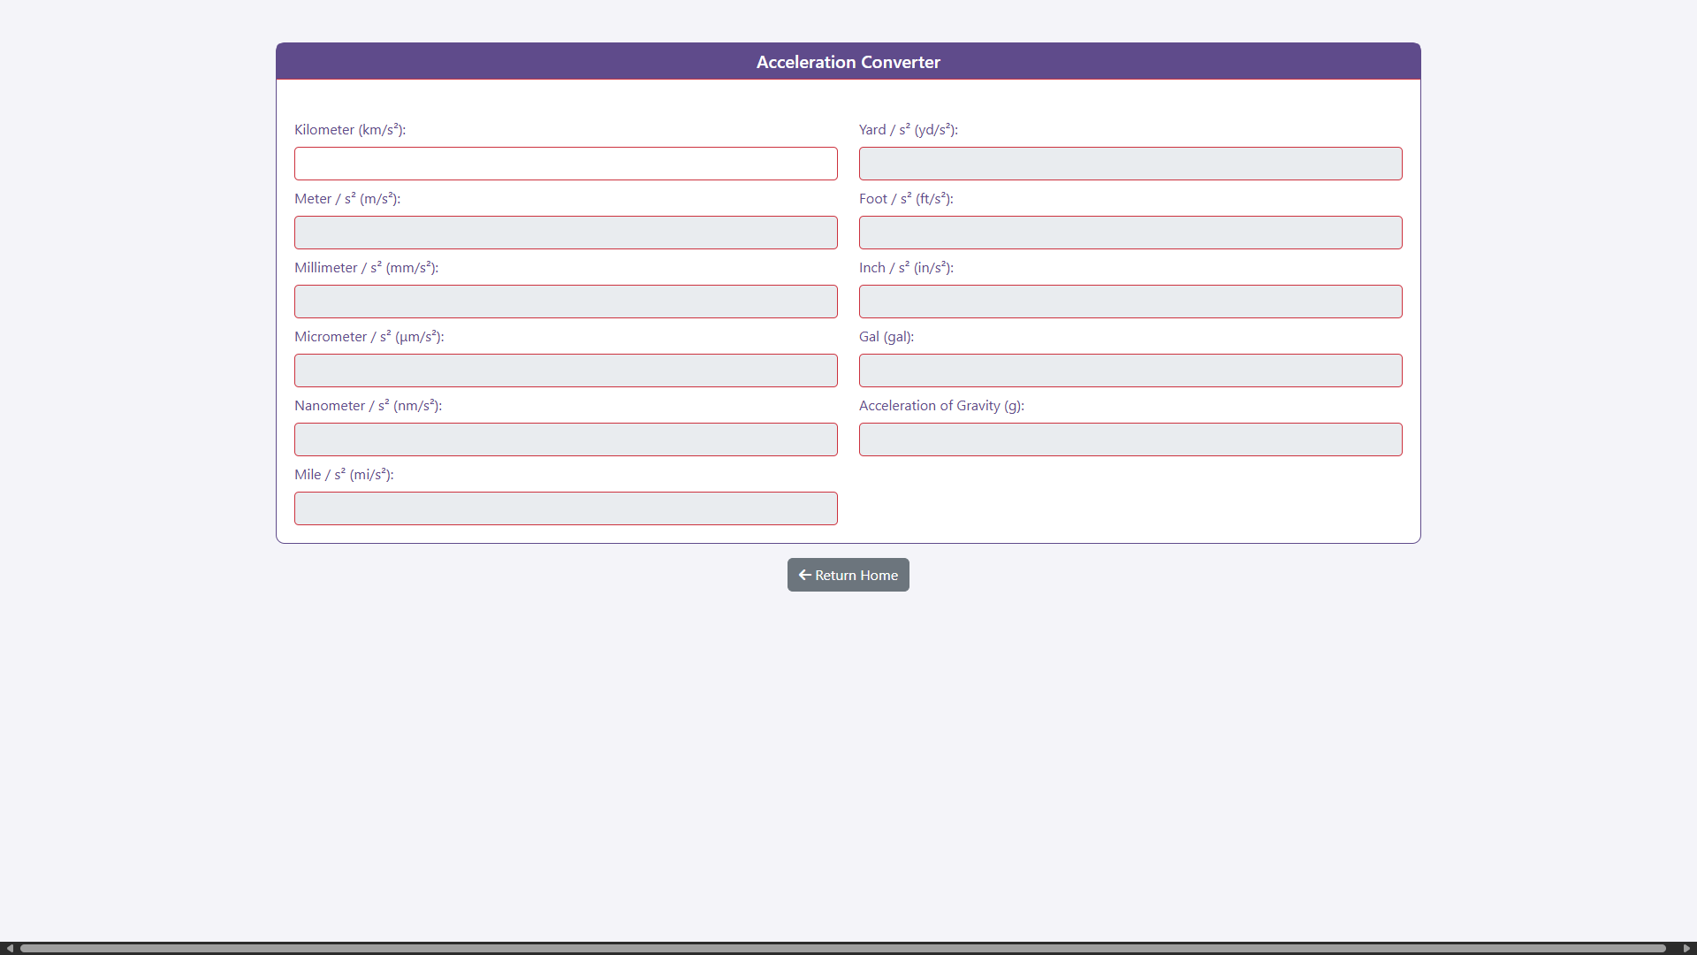Focus the Meter / s² input box
Image resolution: width=1697 pixels, height=955 pixels.
[x=566, y=233]
